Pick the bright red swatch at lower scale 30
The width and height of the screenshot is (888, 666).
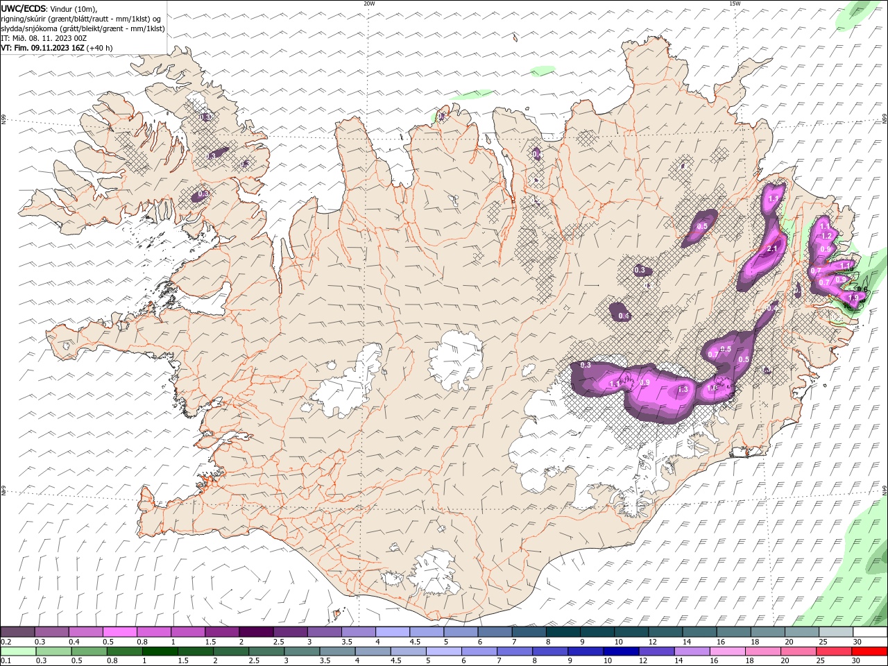click(869, 651)
